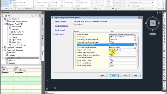Enable Insert figure objects checkbox
The width and height of the screenshot is (167, 94).
tap(110, 63)
